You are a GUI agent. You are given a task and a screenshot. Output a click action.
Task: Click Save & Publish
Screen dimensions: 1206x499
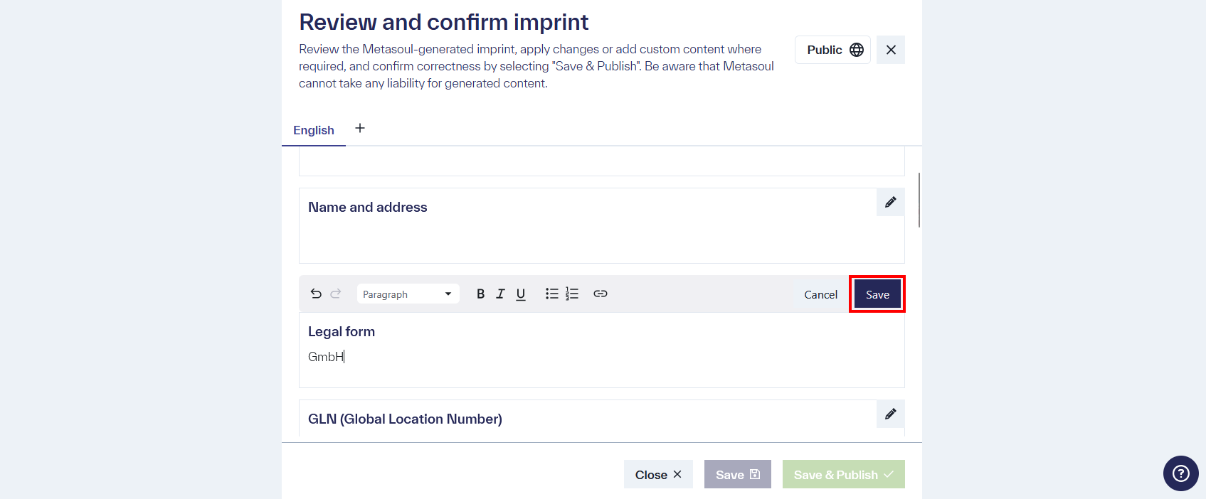(844, 474)
